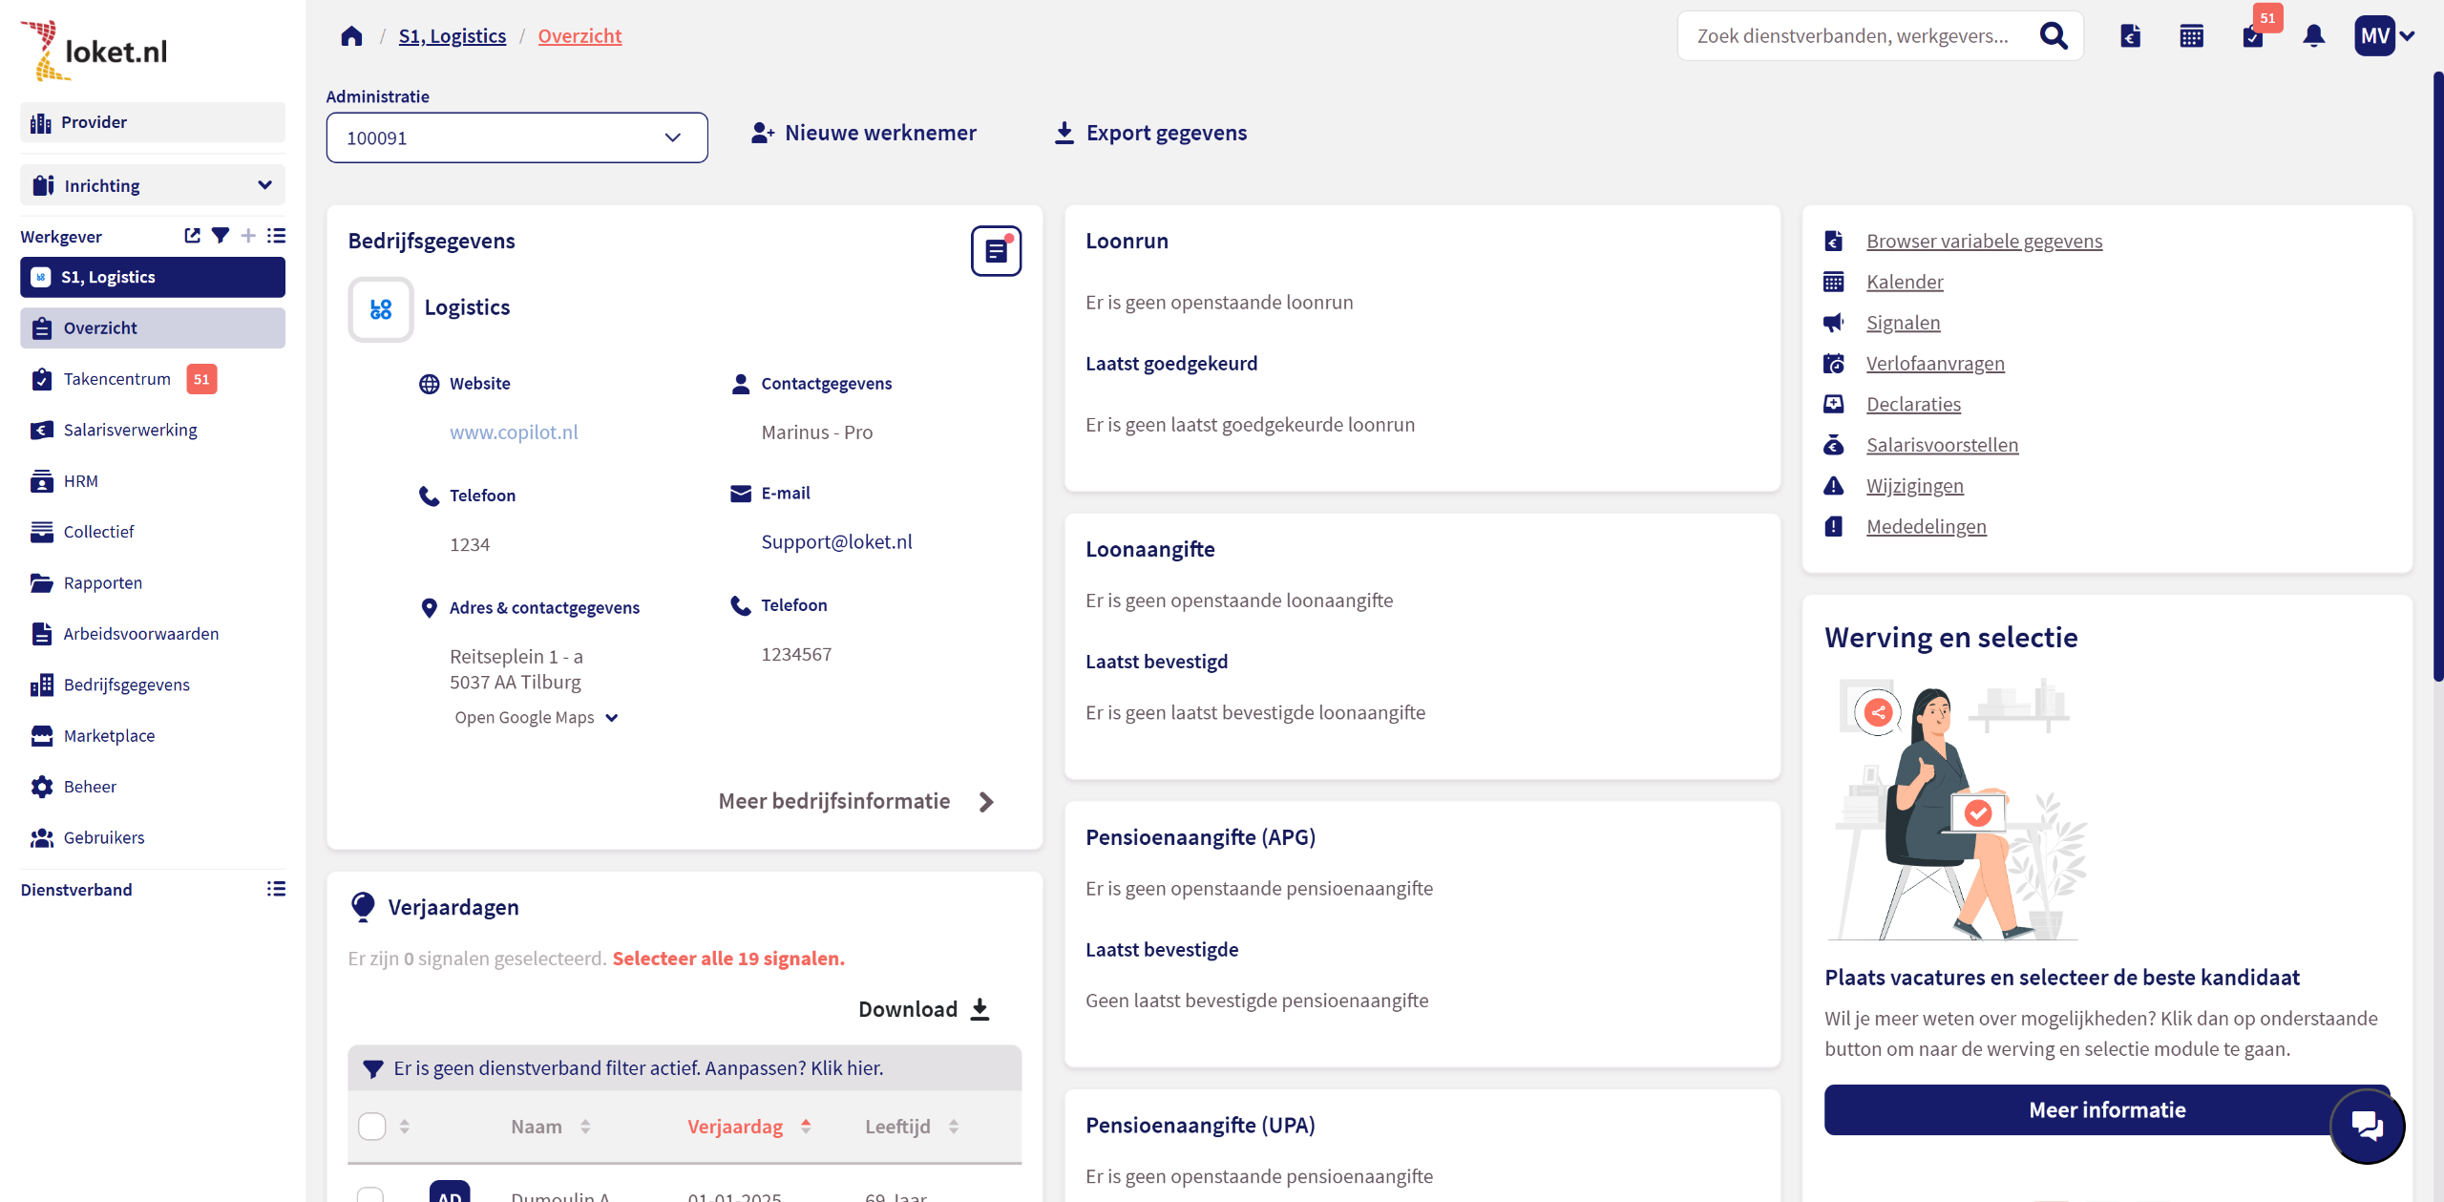Tick the select-all checkbox in Verjaardagen table
The image size is (2444, 1202).
[x=371, y=1127]
